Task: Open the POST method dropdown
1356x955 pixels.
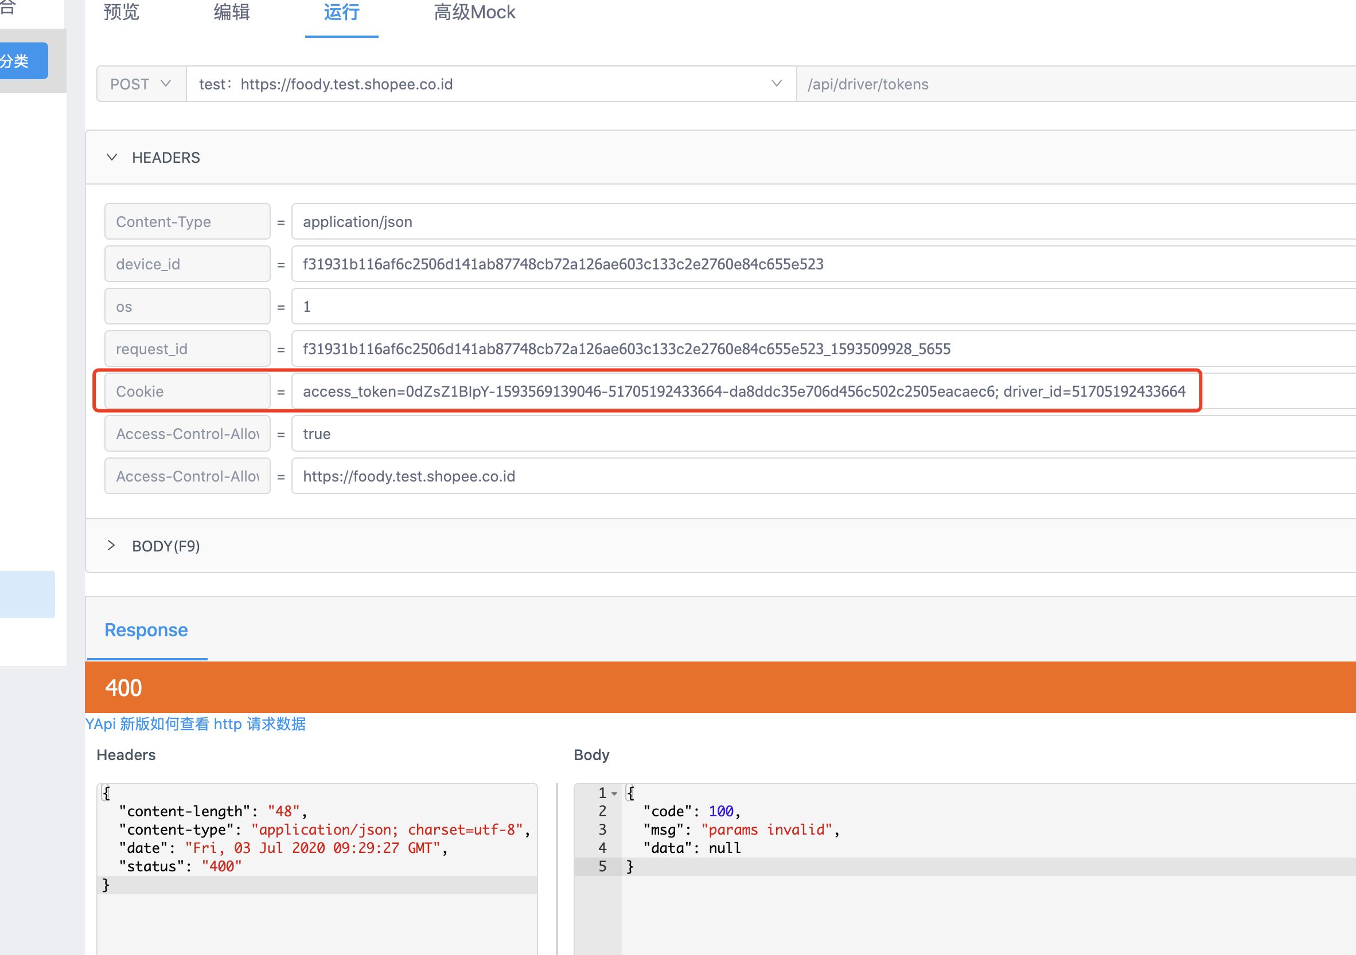Action: pyautogui.click(x=141, y=84)
